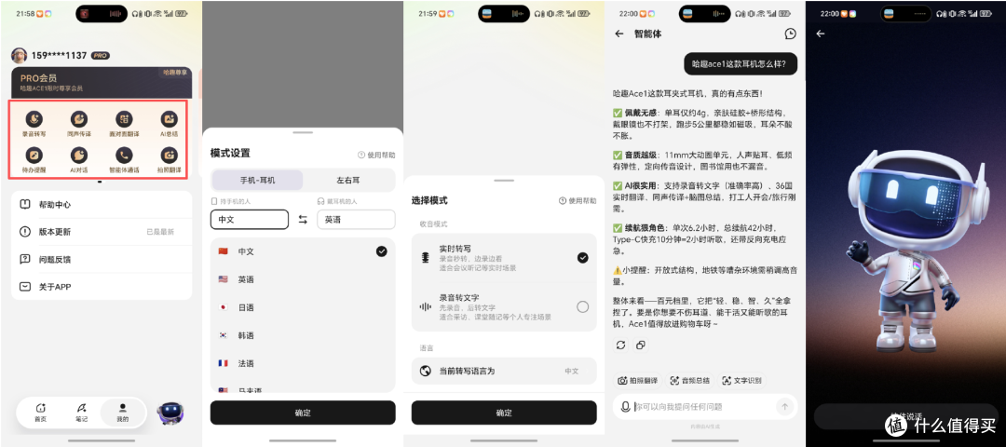
Task: Regenerate the AI answer with refresh icon
Action: click(x=620, y=345)
